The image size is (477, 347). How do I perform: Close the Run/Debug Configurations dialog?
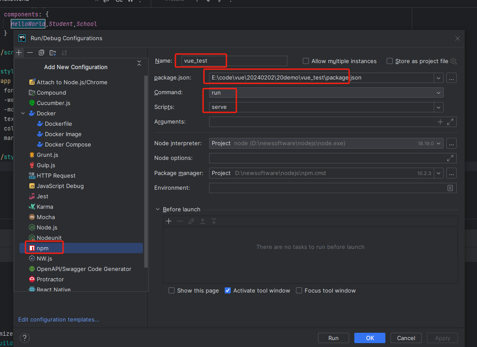[x=457, y=38]
